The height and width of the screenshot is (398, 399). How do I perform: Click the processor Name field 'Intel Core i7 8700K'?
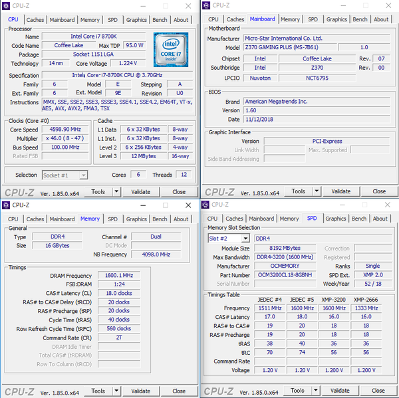coord(94,37)
